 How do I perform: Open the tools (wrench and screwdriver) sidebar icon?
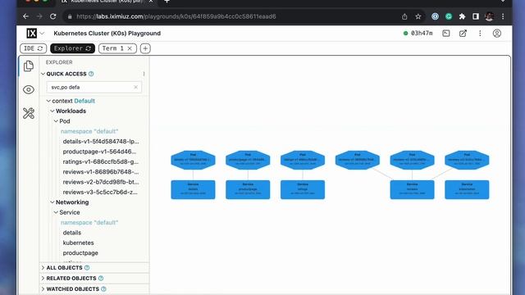pos(29,113)
